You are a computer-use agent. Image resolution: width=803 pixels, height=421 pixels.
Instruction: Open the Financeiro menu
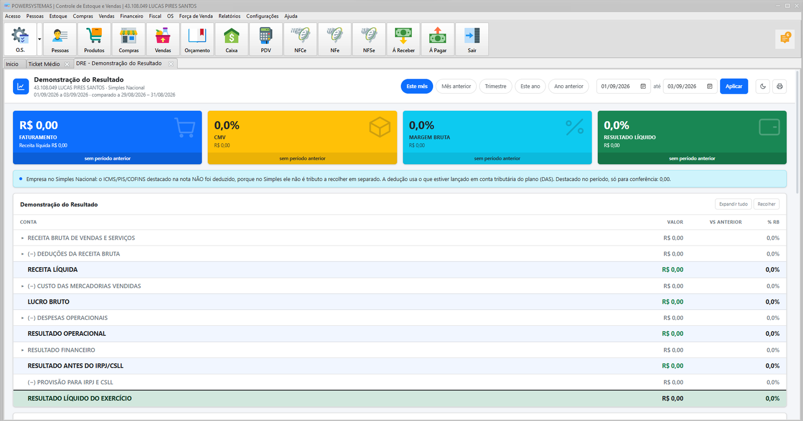131,16
